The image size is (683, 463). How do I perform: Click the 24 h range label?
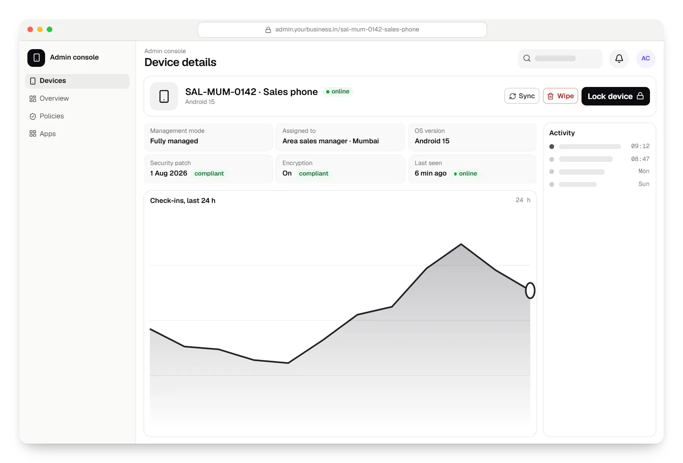click(523, 200)
